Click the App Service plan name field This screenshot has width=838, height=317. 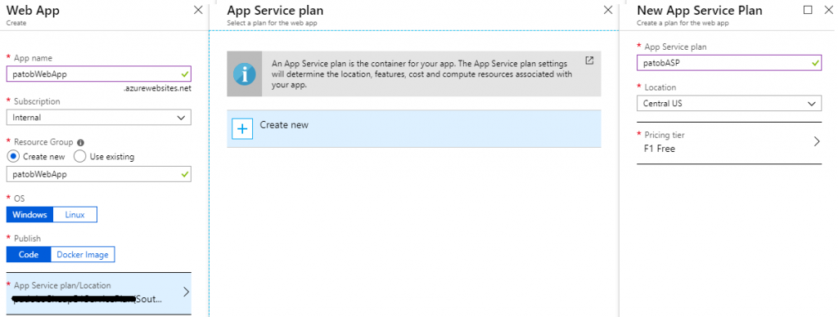coord(729,63)
